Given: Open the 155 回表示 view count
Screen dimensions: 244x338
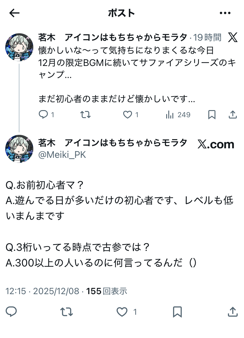Looking at the screenshot, I should click(x=107, y=291).
